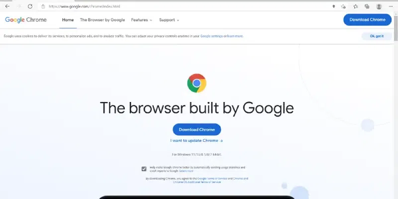Viewport: 398px width, 199px height.
Task: Uncheck the usage statistics checkbox
Action: (x=144, y=169)
